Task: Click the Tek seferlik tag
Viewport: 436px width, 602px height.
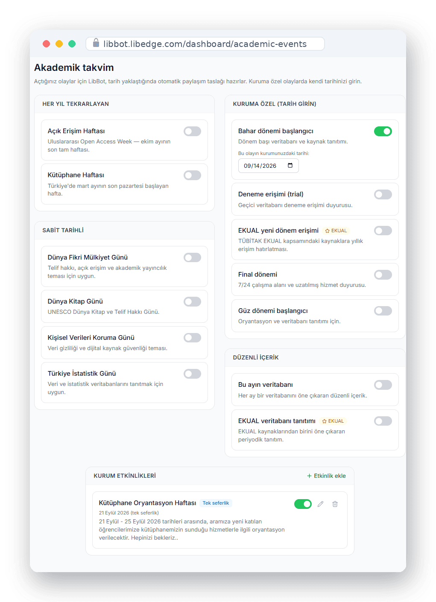Action: pos(216,503)
